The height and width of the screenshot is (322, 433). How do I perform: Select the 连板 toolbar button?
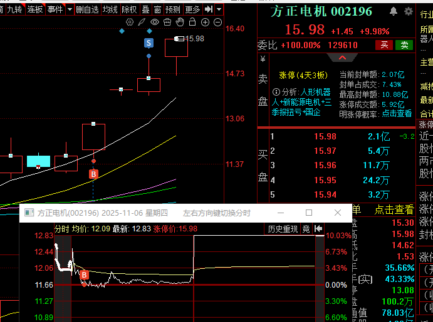(x=35, y=9)
